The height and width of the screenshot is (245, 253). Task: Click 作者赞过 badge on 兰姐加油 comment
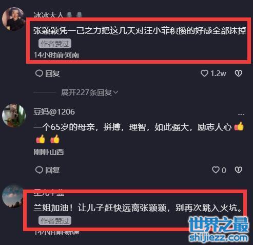(55, 220)
